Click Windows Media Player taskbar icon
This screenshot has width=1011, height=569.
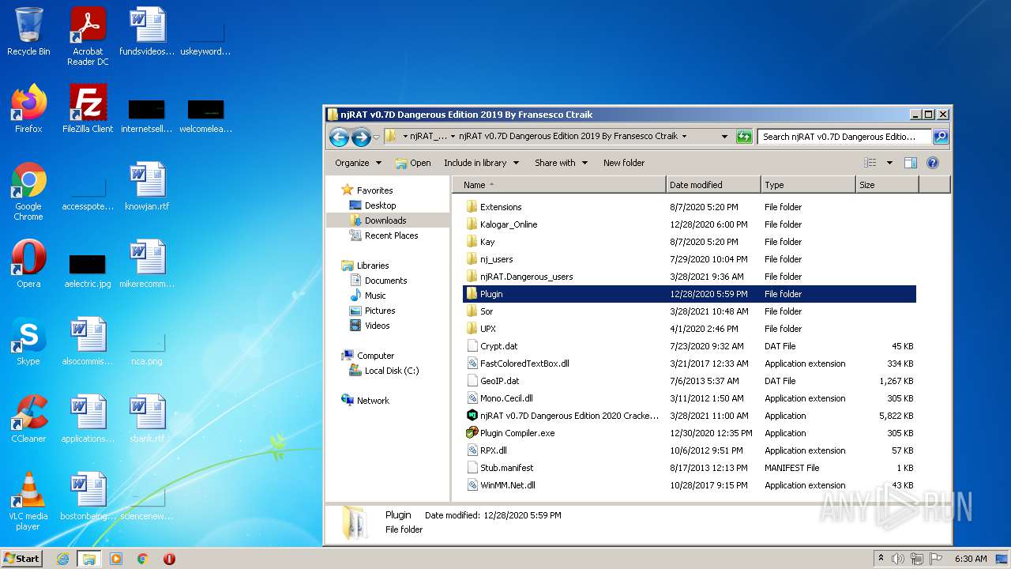(116, 559)
